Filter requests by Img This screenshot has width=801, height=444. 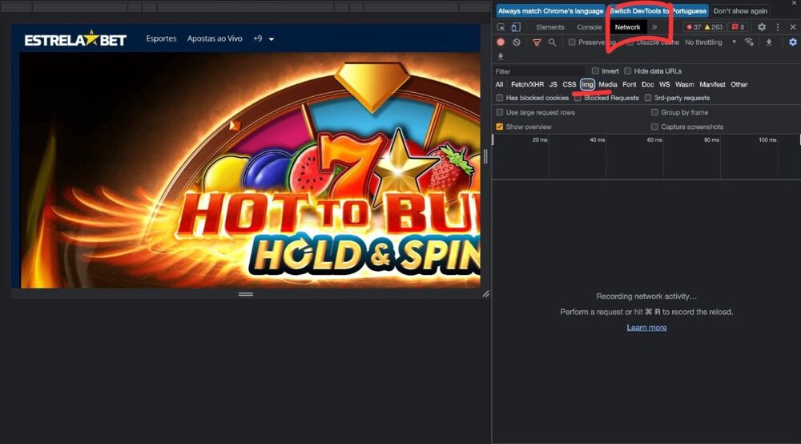coord(587,84)
